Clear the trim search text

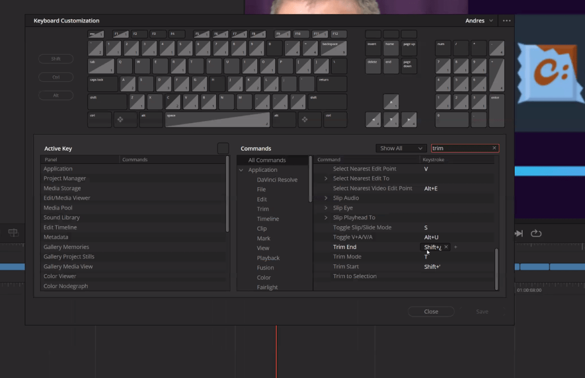click(494, 148)
